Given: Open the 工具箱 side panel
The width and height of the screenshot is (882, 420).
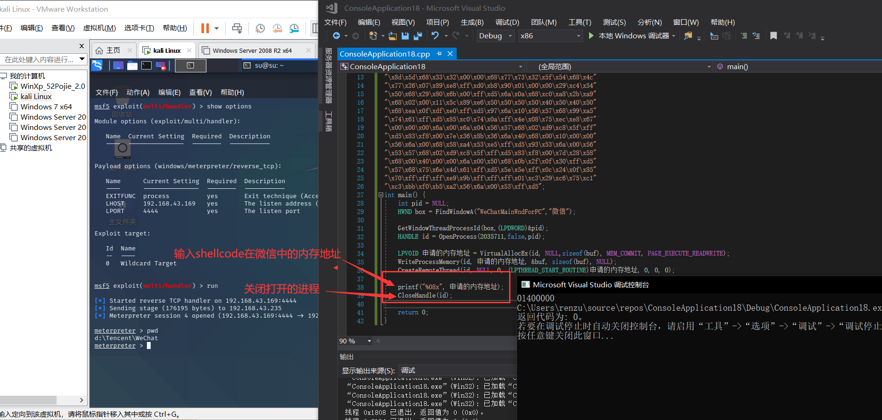Looking at the screenshot, I should (328, 121).
